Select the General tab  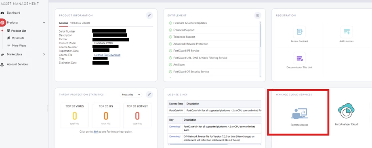click(x=63, y=23)
